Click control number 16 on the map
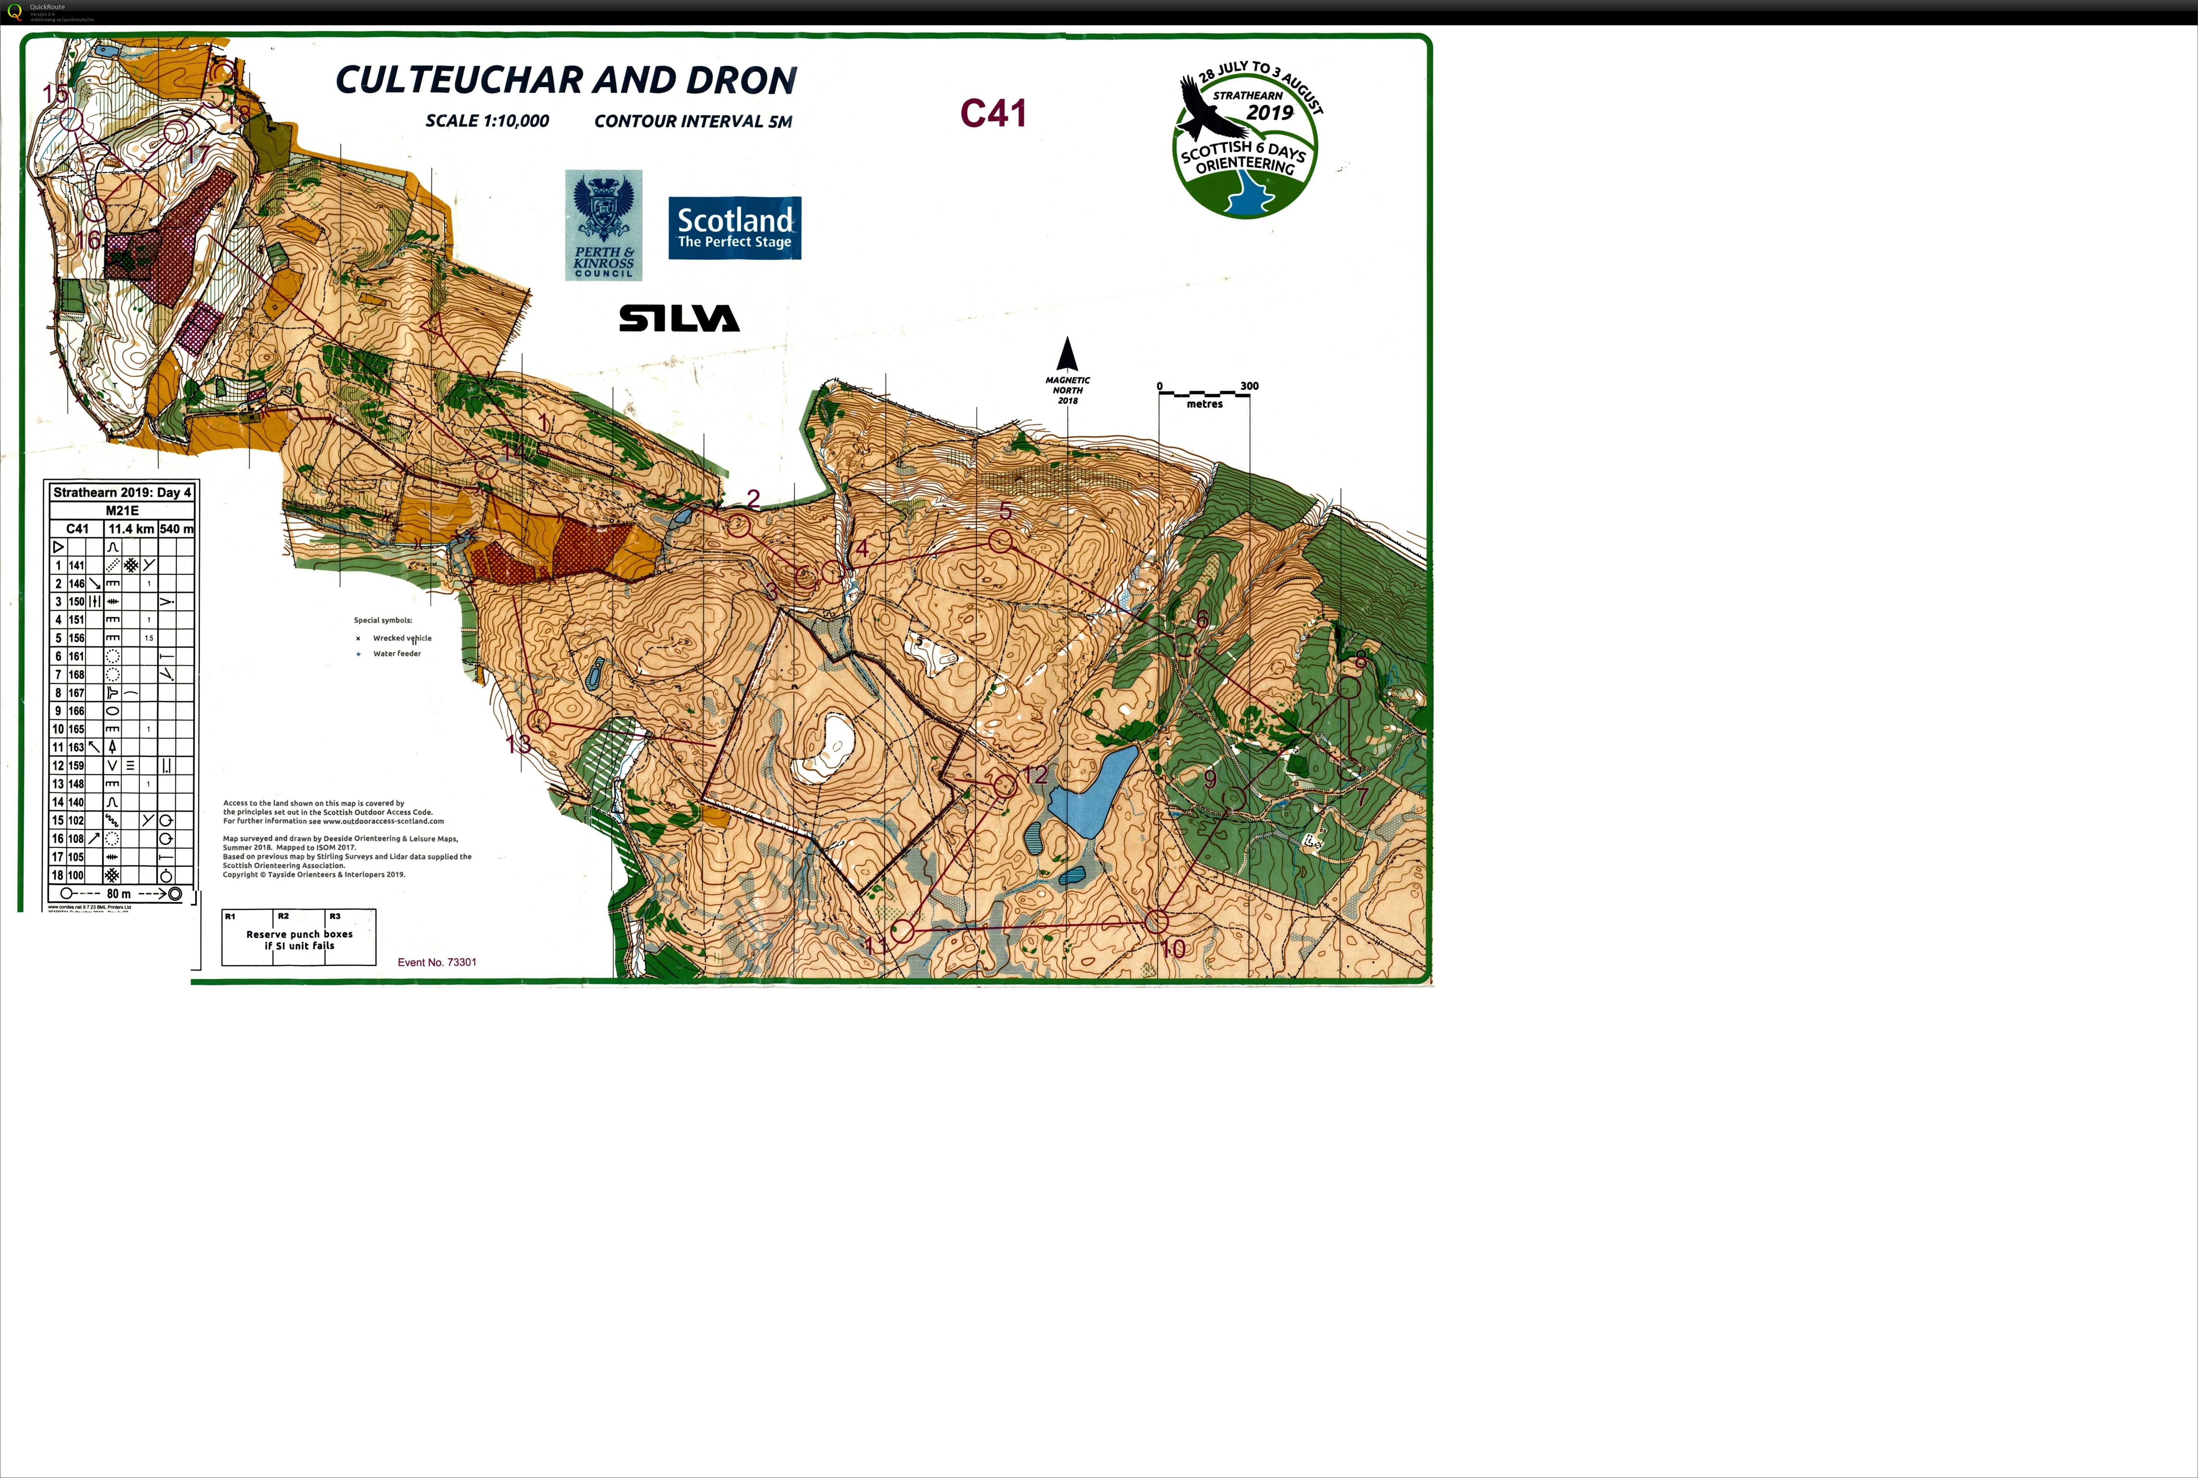This screenshot has width=2198, height=1478. pyautogui.click(x=88, y=240)
